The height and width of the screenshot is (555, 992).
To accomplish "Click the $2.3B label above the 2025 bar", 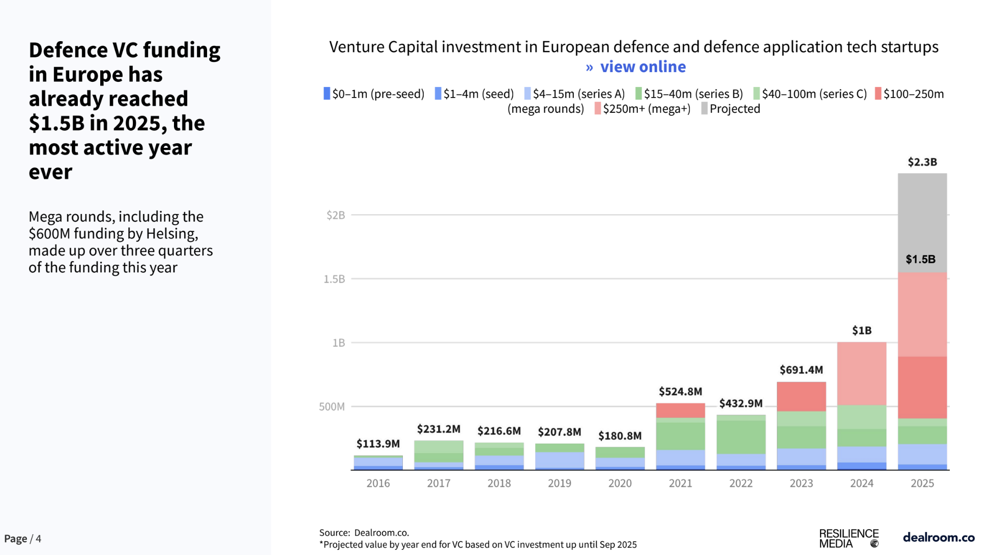I will click(x=922, y=162).
